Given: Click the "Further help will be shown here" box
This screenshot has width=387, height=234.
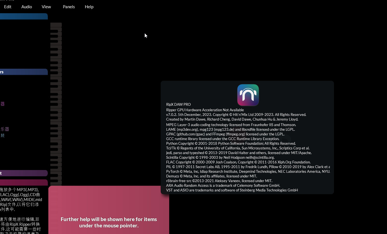Looking at the screenshot, I should 109,210.
